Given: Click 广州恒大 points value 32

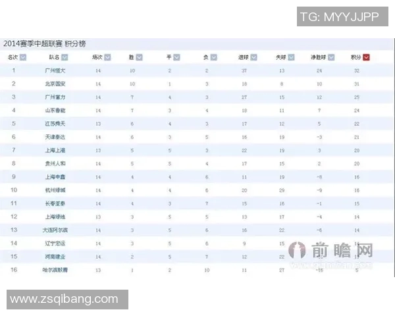Looking at the screenshot, I should click(357, 71).
